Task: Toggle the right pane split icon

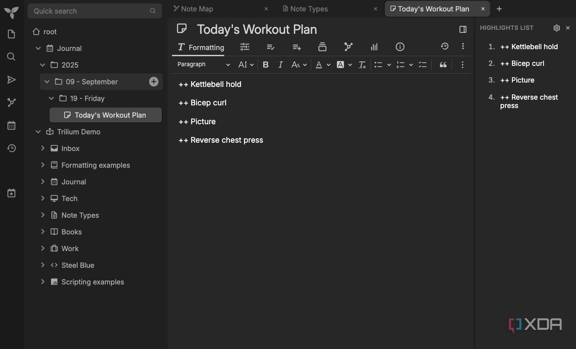Action: 463,29
